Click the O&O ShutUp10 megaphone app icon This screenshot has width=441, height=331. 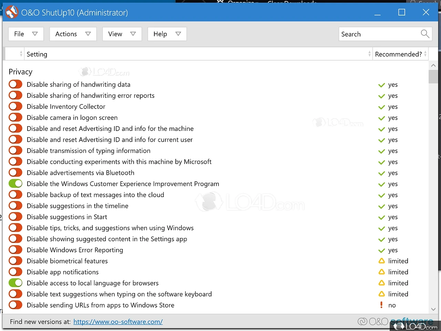point(11,12)
